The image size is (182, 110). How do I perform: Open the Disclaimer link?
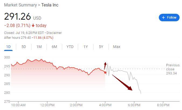[54, 33]
